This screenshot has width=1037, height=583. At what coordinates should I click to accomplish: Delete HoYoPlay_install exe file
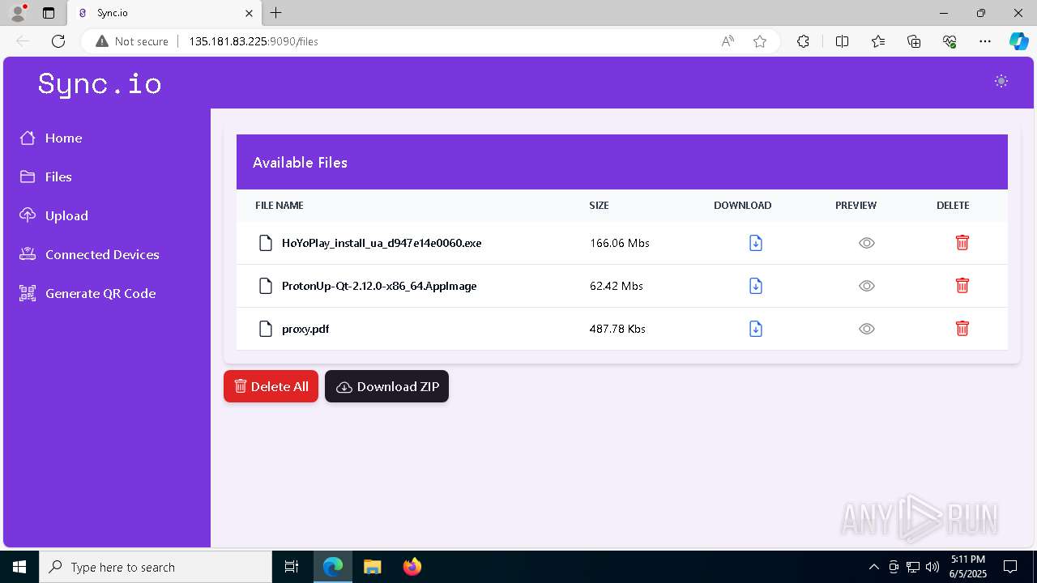tap(962, 243)
